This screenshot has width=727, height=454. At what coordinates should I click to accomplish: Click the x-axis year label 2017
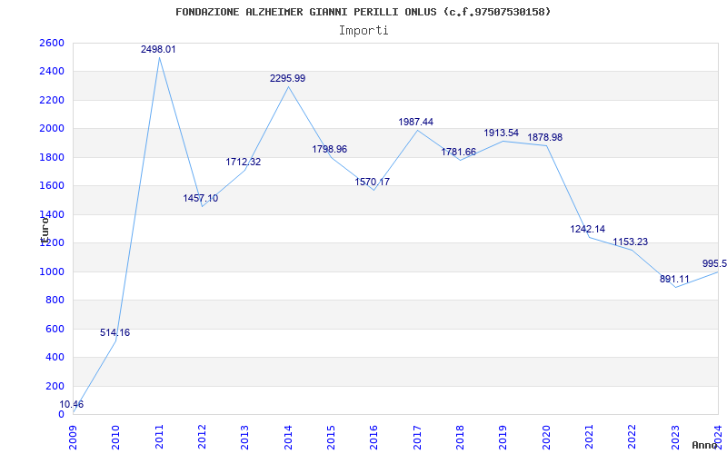click(x=417, y=438)
